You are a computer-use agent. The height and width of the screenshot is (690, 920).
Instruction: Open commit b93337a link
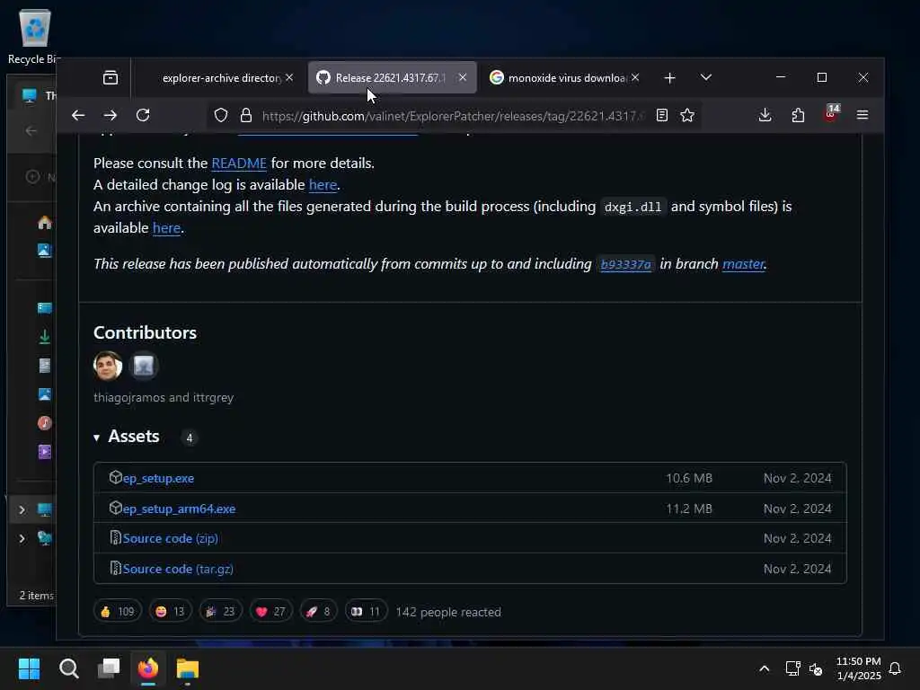click(625, 265)
